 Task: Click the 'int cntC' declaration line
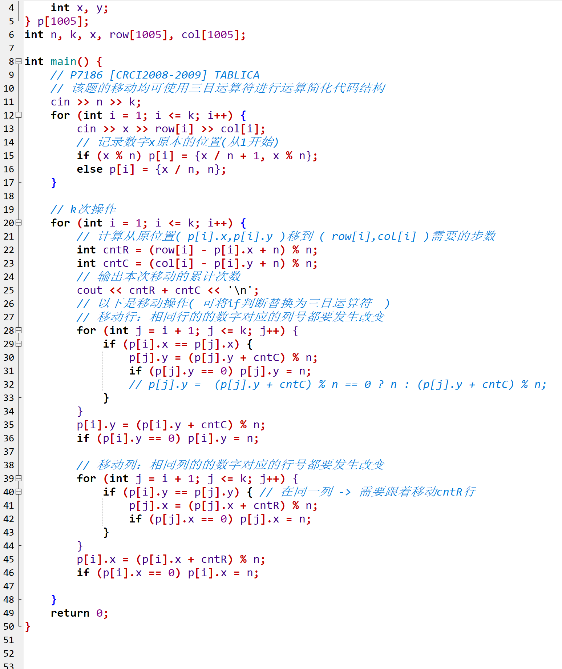(197, 263)
